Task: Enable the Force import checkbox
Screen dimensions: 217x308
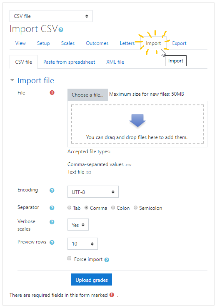Action: click(x=69, y=258)
